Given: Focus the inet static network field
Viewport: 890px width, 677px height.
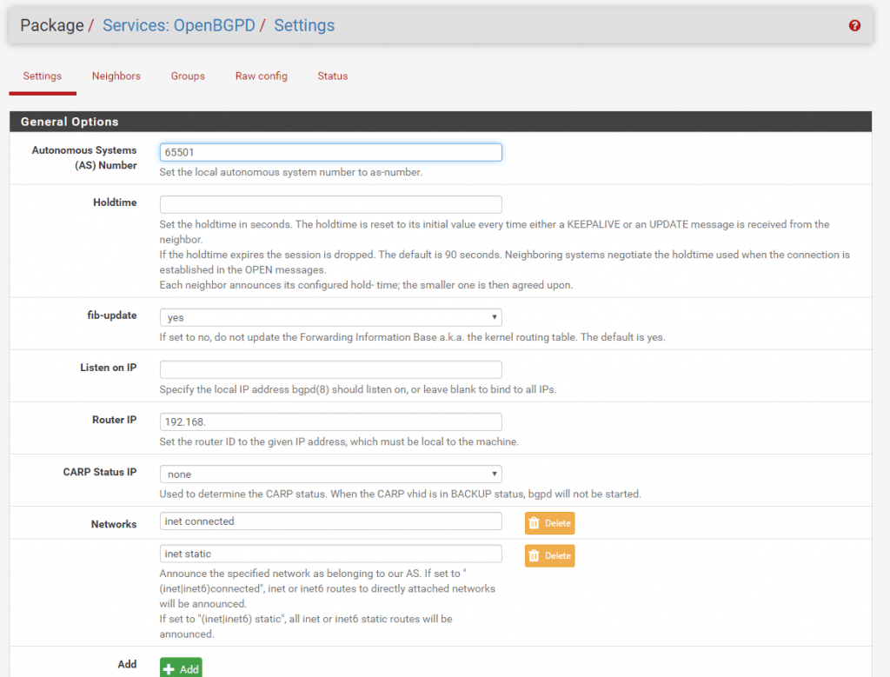Looking at the screenshot, I should click(x=331, y=554).
